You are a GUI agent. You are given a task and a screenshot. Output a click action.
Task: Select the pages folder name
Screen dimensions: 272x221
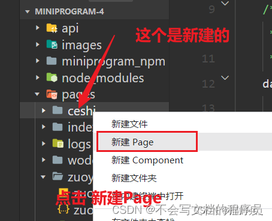pyautogui.click(x=78, y=95)
